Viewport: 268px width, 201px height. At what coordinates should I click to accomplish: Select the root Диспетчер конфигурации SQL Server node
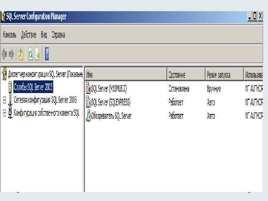point(45,74)
